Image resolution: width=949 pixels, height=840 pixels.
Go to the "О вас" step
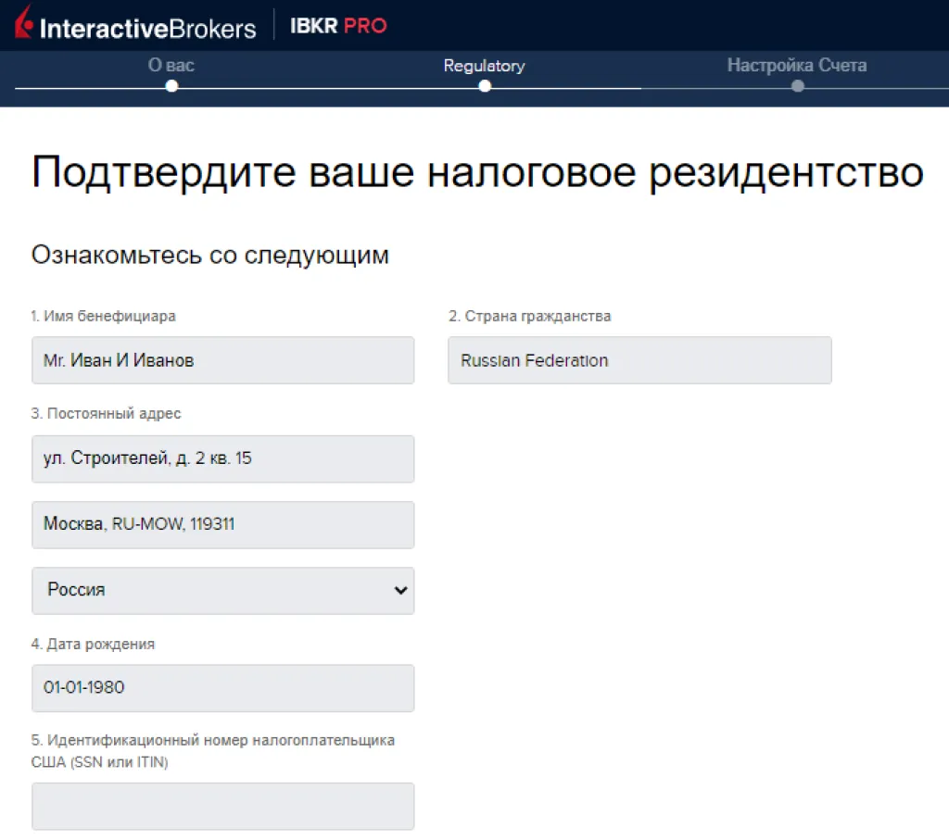click(x=171, y=66)
